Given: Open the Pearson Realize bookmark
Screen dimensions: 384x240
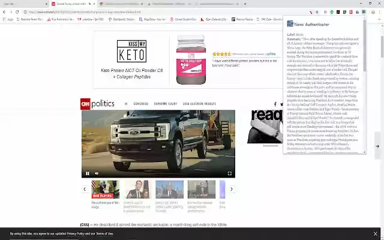Looking at the screenshot, I should (x=242, y=19).
